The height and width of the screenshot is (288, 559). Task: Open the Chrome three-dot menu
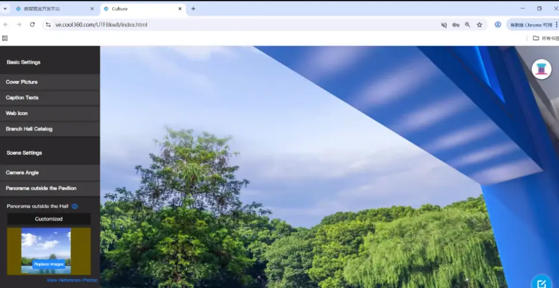click(x=557, y=25)
